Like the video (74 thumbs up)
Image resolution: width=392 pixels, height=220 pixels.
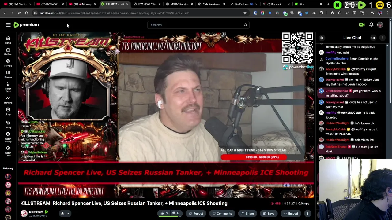point(164,213)
